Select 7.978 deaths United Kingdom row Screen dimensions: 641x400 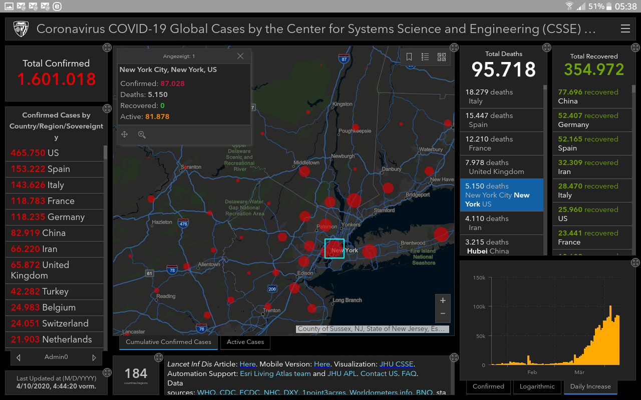tap(502, 167)
